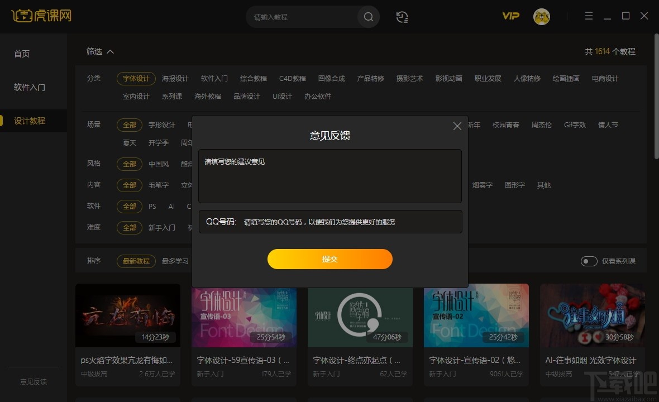
Task: Click the VIP icon in the top bar
Action: [509, 16]
